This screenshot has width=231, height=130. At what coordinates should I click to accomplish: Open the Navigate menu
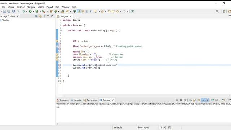pyautogui.click(x=31, y=7)
